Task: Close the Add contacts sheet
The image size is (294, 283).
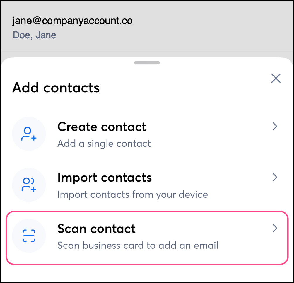Action: coord(276,78)
